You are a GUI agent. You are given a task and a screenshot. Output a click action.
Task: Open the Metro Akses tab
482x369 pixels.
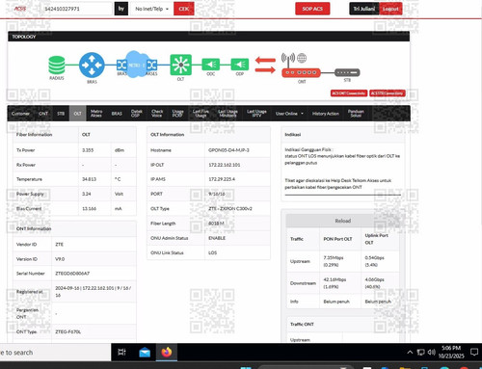point(96,114)
